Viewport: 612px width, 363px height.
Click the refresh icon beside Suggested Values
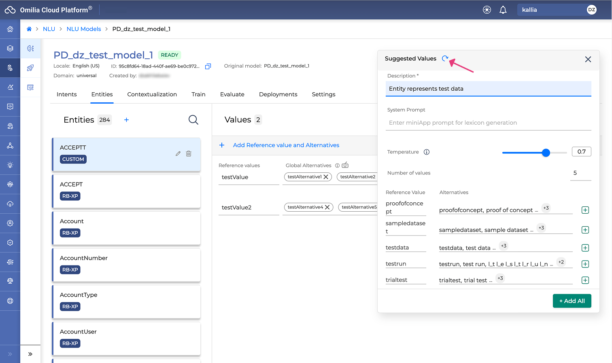pos(445,59)
